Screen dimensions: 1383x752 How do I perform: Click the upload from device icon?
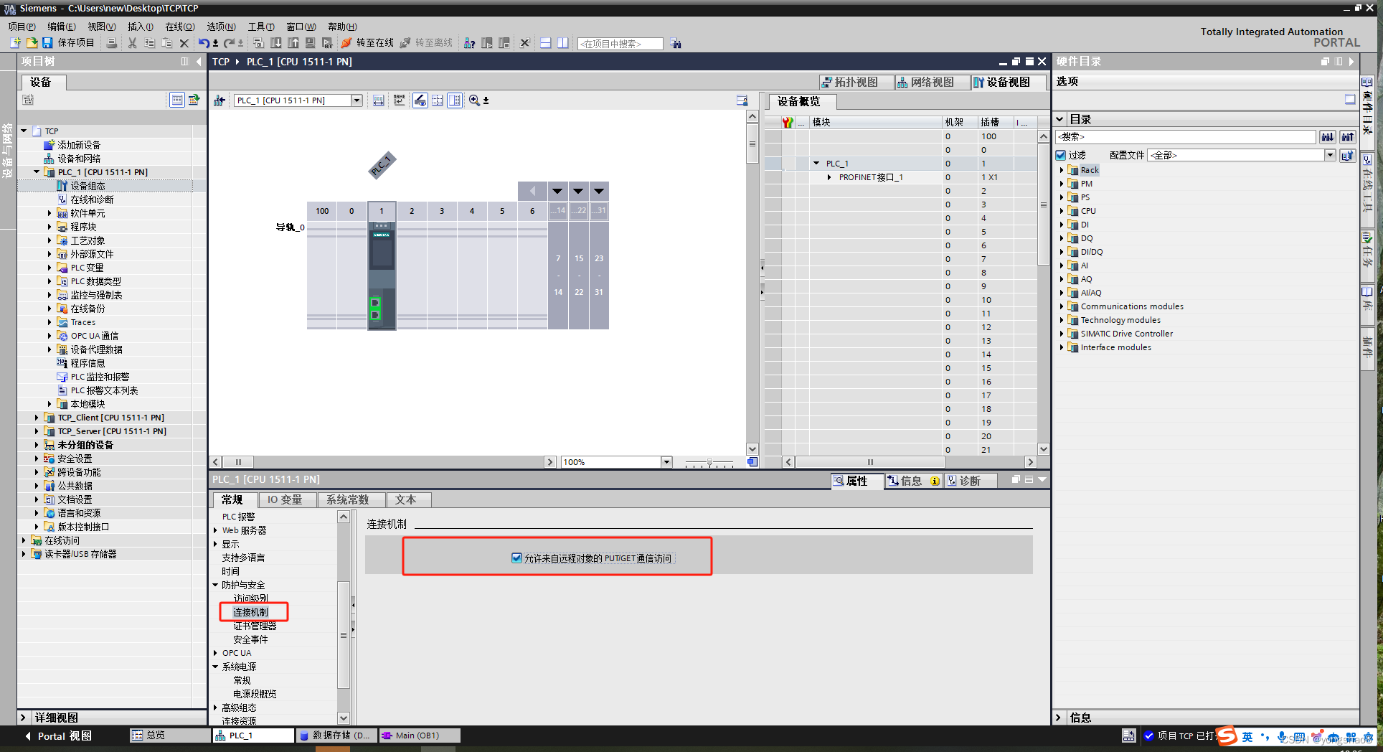click(x=293, y=43)
